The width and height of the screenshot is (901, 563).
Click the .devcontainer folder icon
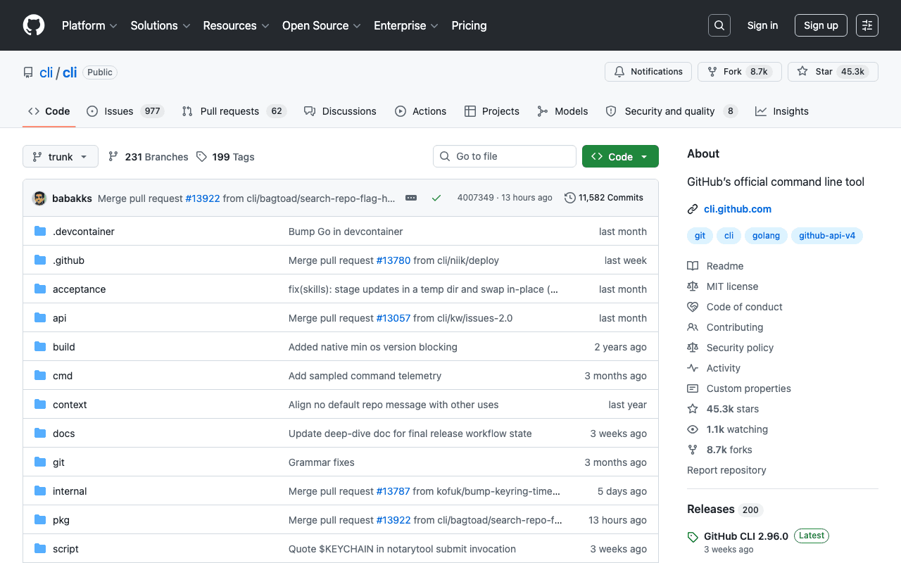pos(40,232)
